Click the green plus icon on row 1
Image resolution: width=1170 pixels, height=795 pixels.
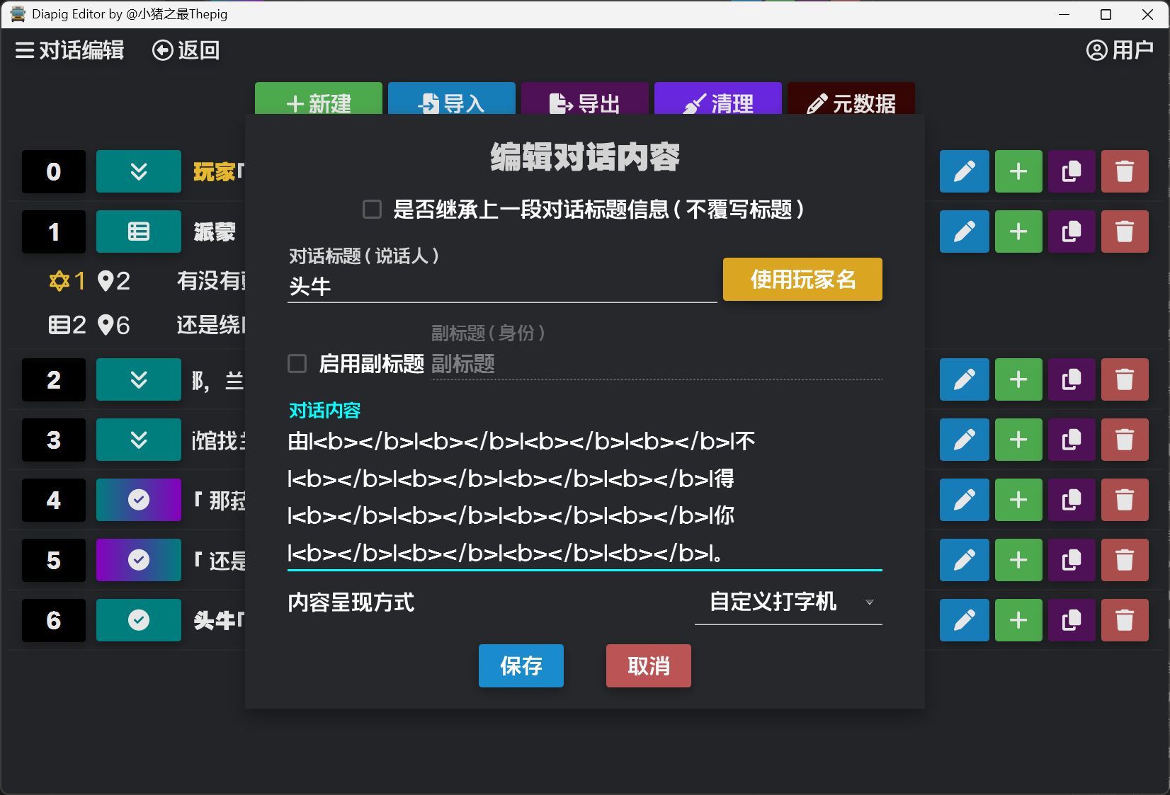pos(1018,231)
